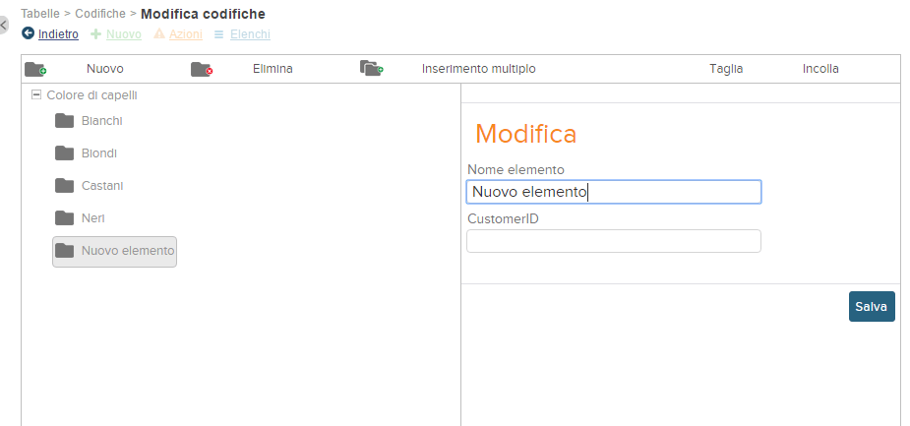Click the Bianchi folder icon
The height and width of the screenshot is (426, 910).
(65, 121)
